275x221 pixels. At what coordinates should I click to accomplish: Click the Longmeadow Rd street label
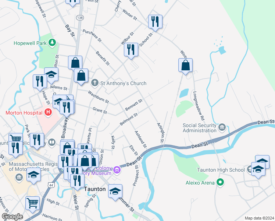click(199, 106)
